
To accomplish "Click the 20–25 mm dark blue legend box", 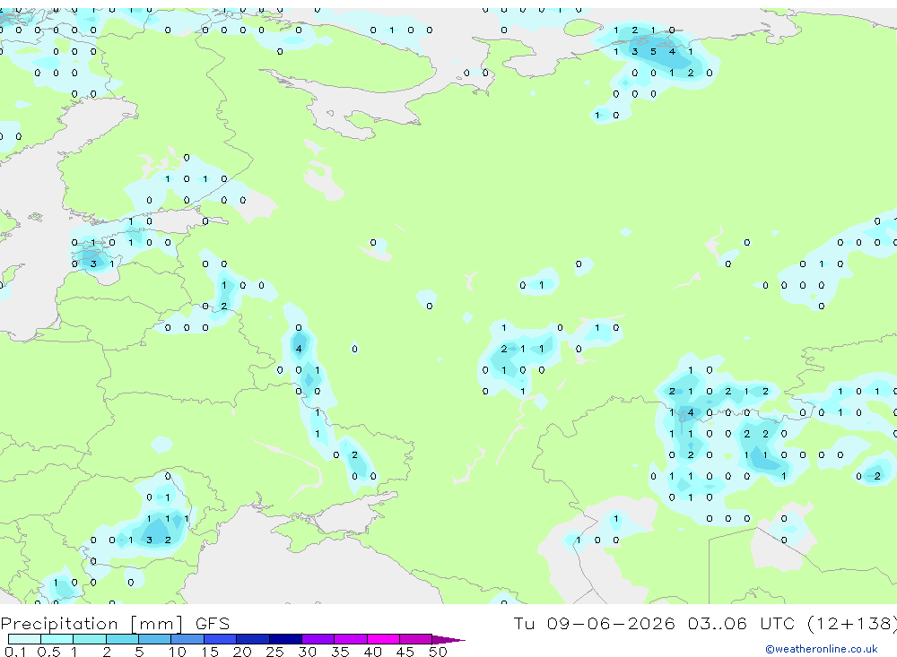I will tap(253, 639).
